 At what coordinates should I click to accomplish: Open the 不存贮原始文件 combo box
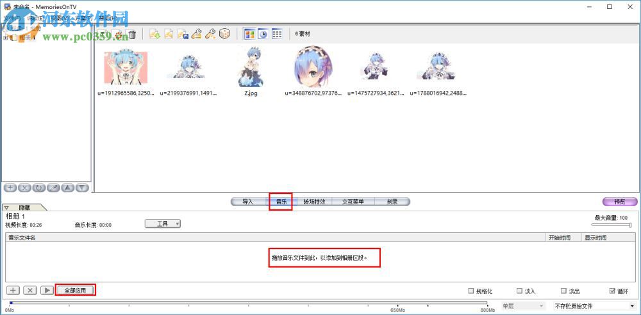click(x=593, y=305)
